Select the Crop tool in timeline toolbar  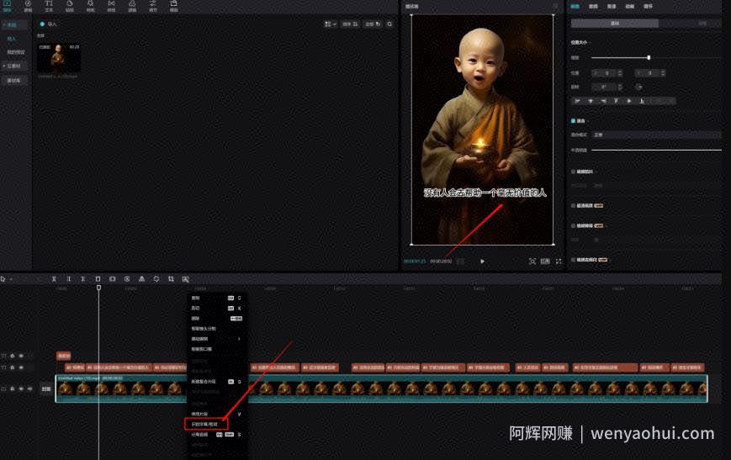click(x=171, y=278)
